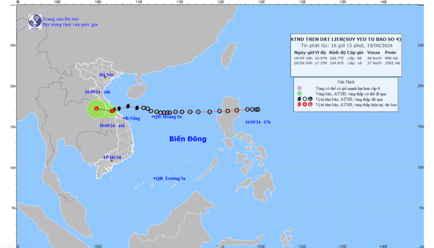This screenshot has width=434, height=248.
Task: Click the NCHMF forecast center logo
Action: pos(35,22)
